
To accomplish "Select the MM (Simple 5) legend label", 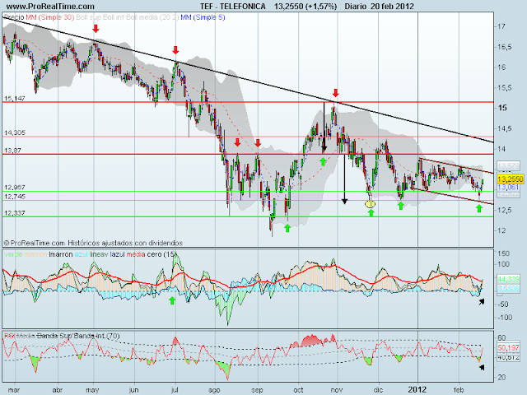I will pos(203,17).
